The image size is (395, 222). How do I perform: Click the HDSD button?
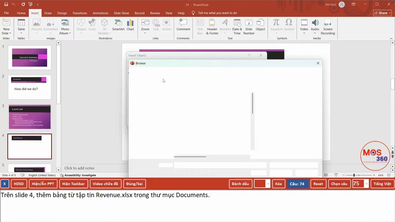click(x=19, y=184)
